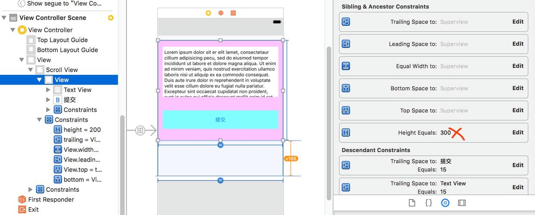This screenshot has height=215, width=535.
Task: Click the inspector panel vertical scrollbar
Action: pyautogui.click(x=329, y=123)
